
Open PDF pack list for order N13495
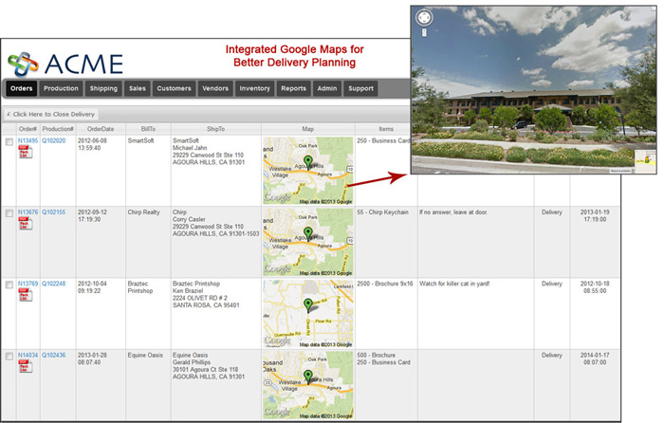pyautogui.click(x=25, y=152)
